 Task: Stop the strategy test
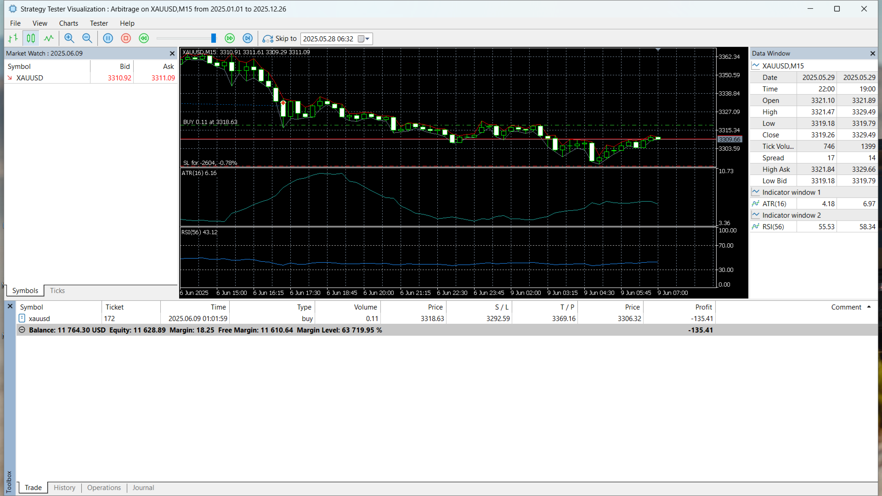coord(126,39)
